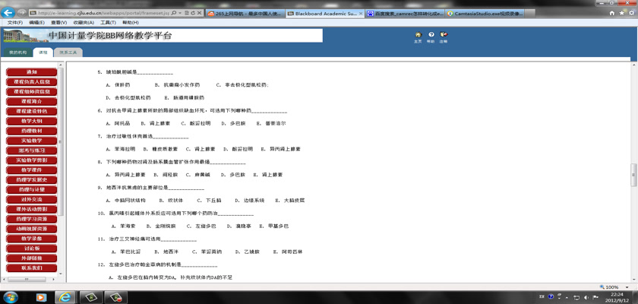Image resolution: width=638 pixels, height=304 pixels.
Task: Open the 编辑(E) menu
Action: tap(36, 22)
